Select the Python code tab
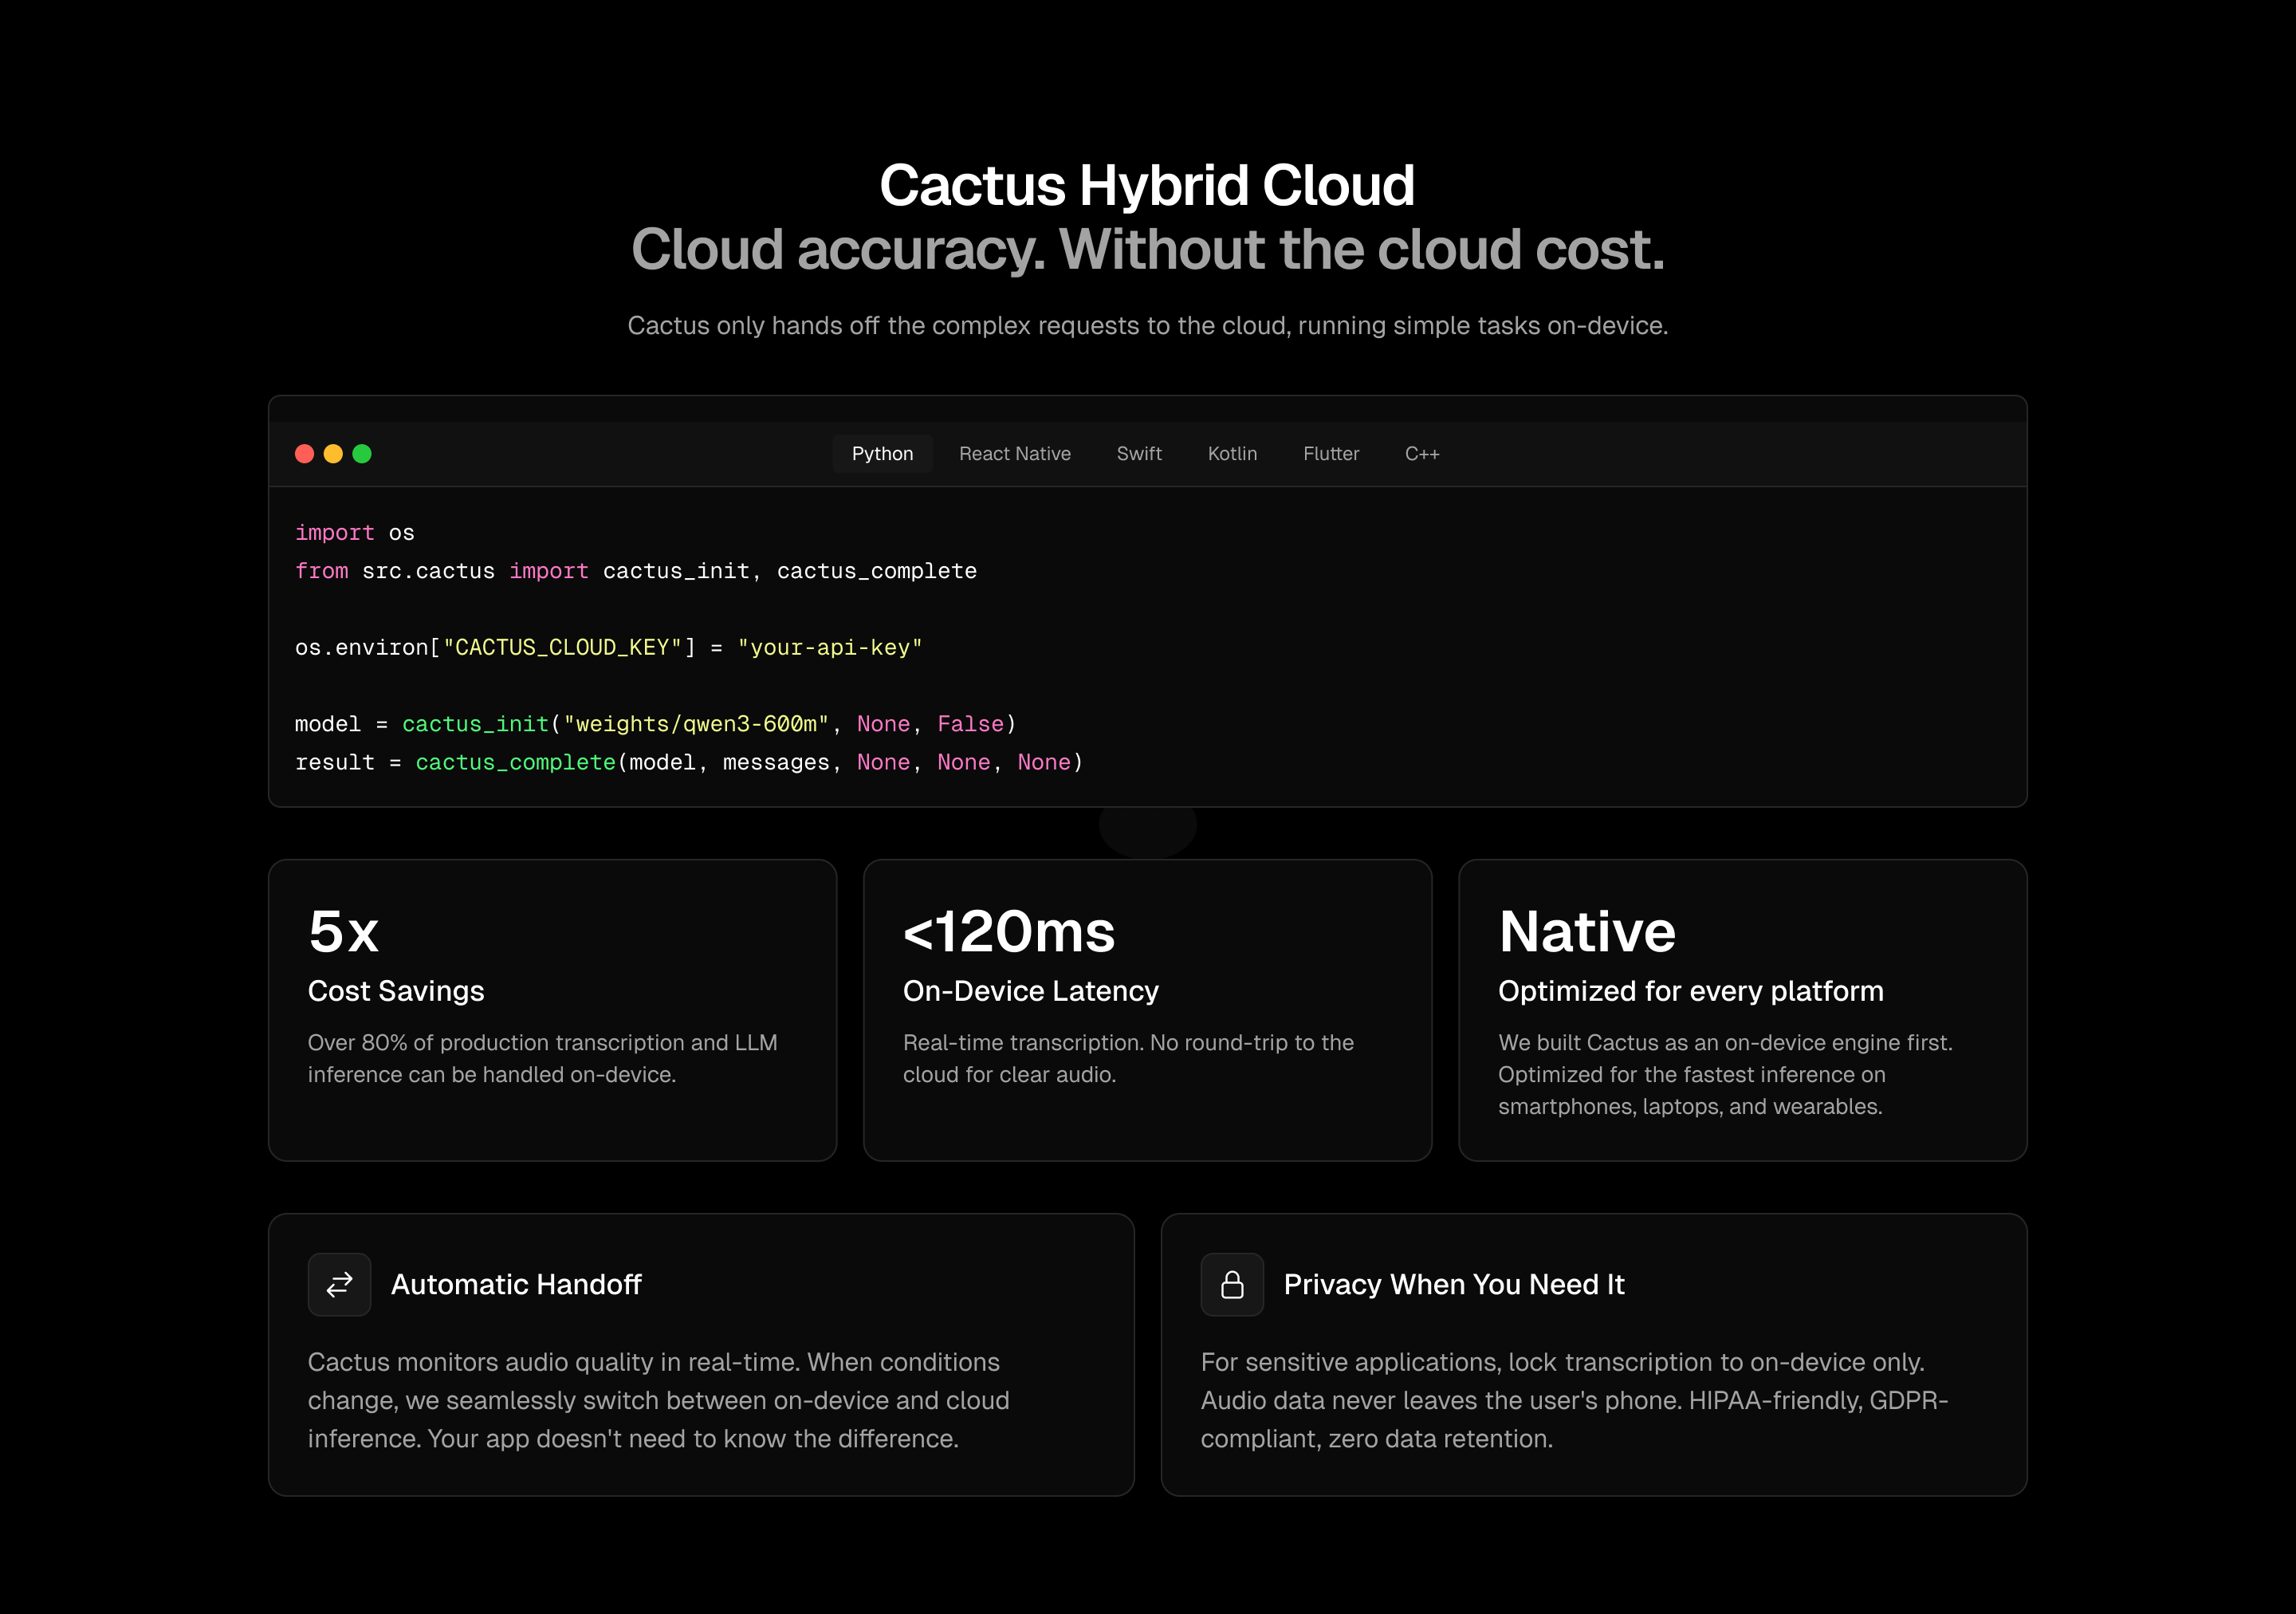 882,454
